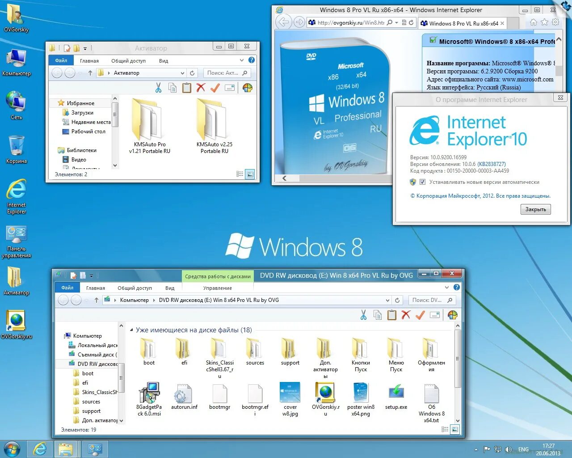Click the Copy icon in the DVD drive window toolbar
Screen dimensions: 572x458
pyautogui.click(x=378, y=315)
